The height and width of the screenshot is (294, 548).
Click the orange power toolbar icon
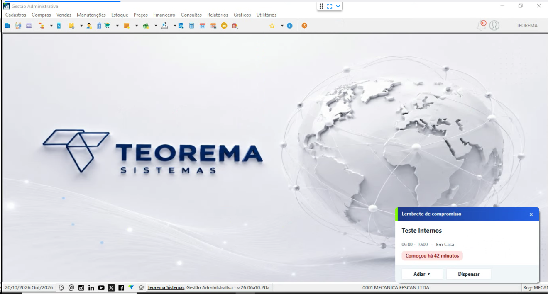pyautogui.click(x=304, y=26)
